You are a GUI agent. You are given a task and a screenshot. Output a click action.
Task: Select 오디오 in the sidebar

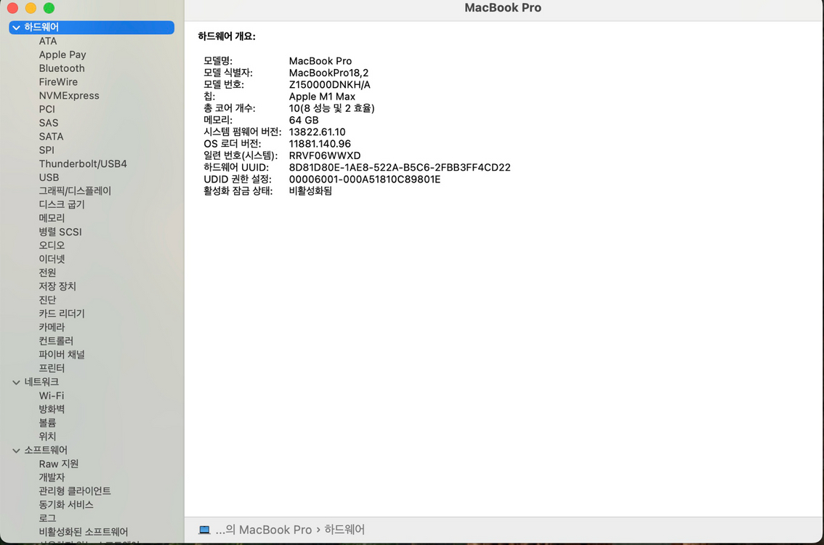tap(51, 245)
